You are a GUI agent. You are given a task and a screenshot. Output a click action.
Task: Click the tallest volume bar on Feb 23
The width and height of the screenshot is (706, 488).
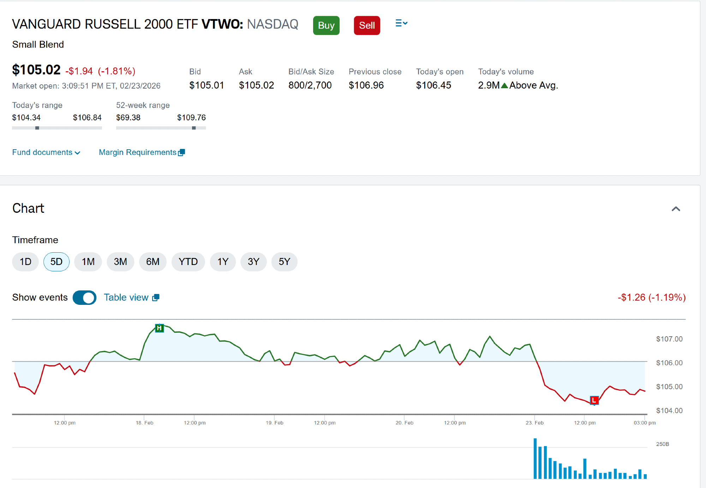coord(535,458)
